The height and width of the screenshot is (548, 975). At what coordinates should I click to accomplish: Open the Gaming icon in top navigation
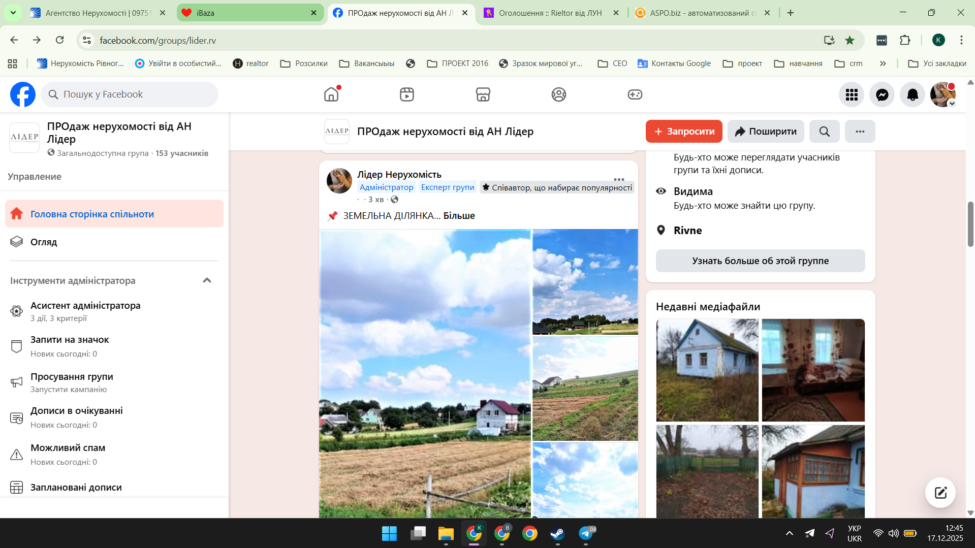tap(635, 94)
